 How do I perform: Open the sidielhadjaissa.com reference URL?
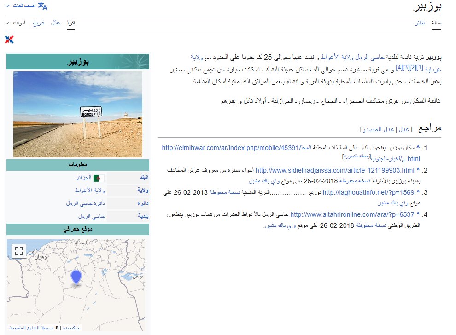tap(335, 170)
